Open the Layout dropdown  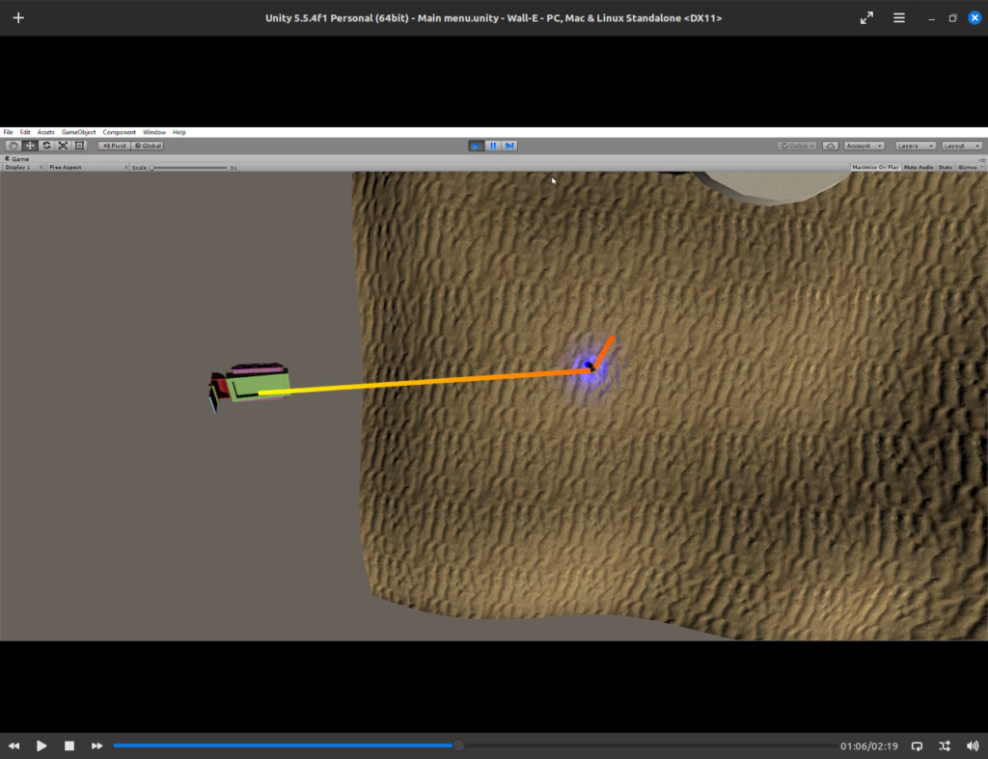961,146
